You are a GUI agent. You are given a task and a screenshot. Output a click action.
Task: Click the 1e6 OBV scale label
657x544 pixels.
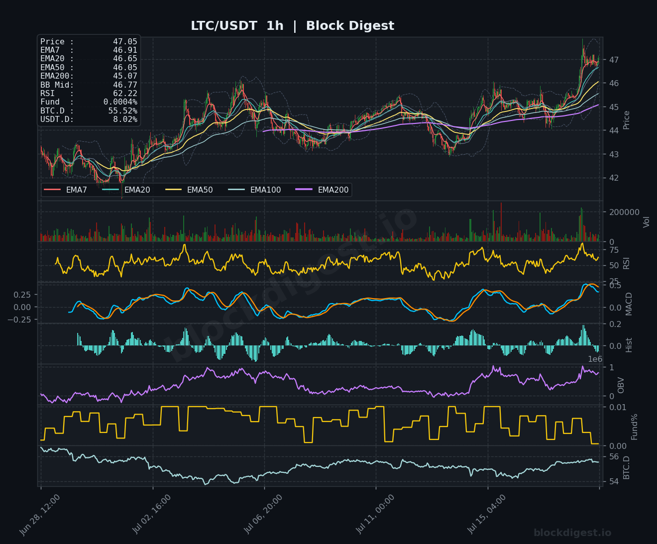595,359
